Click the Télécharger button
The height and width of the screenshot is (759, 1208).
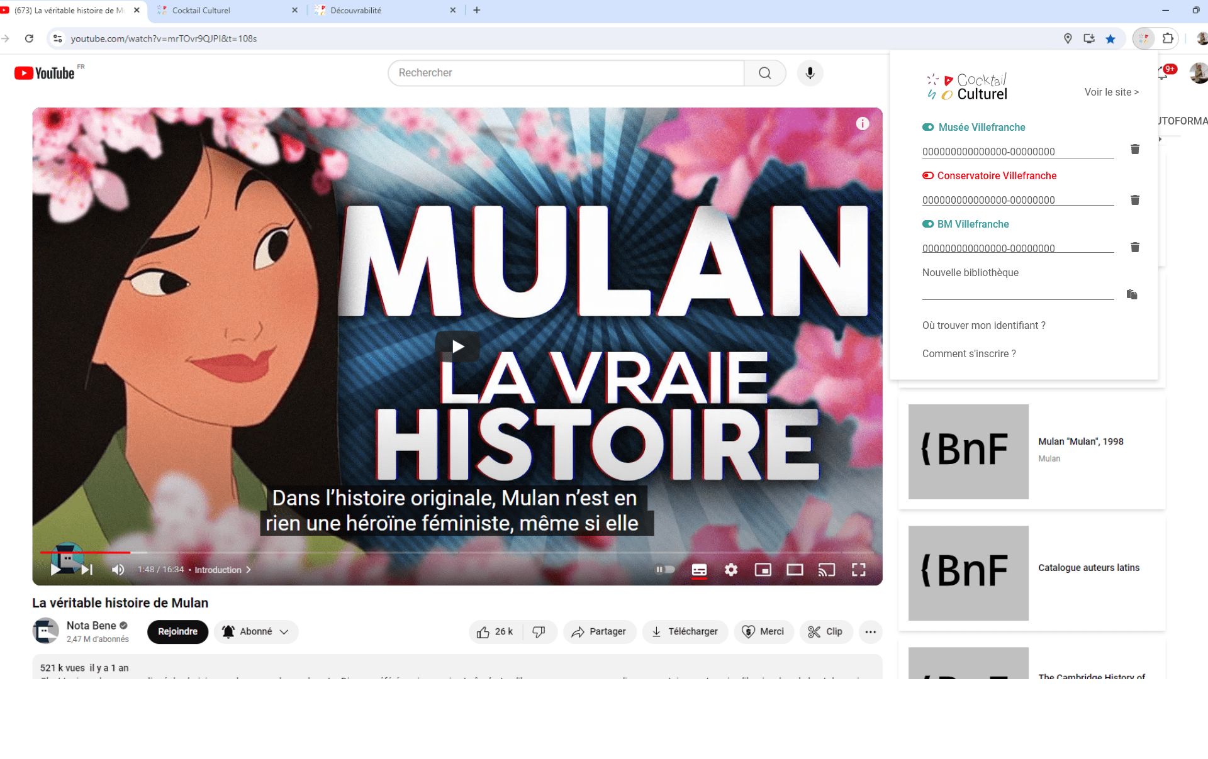685,632
